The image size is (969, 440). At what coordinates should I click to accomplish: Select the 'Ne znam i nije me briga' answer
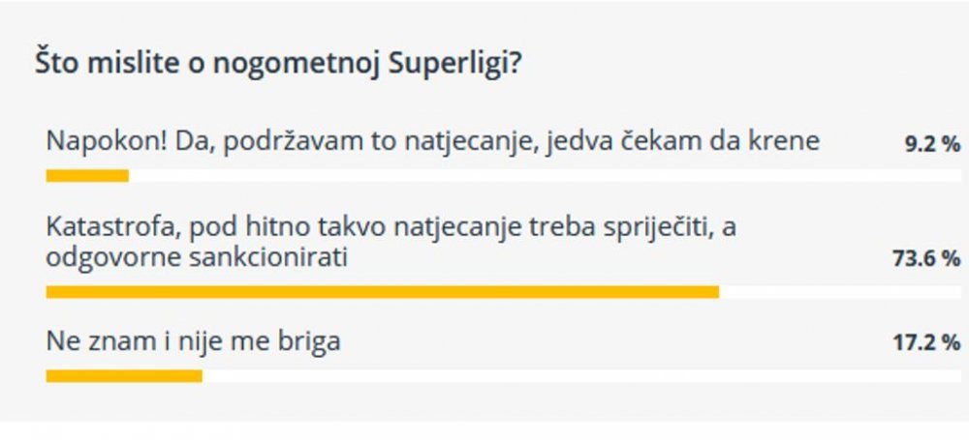(194, 341)
